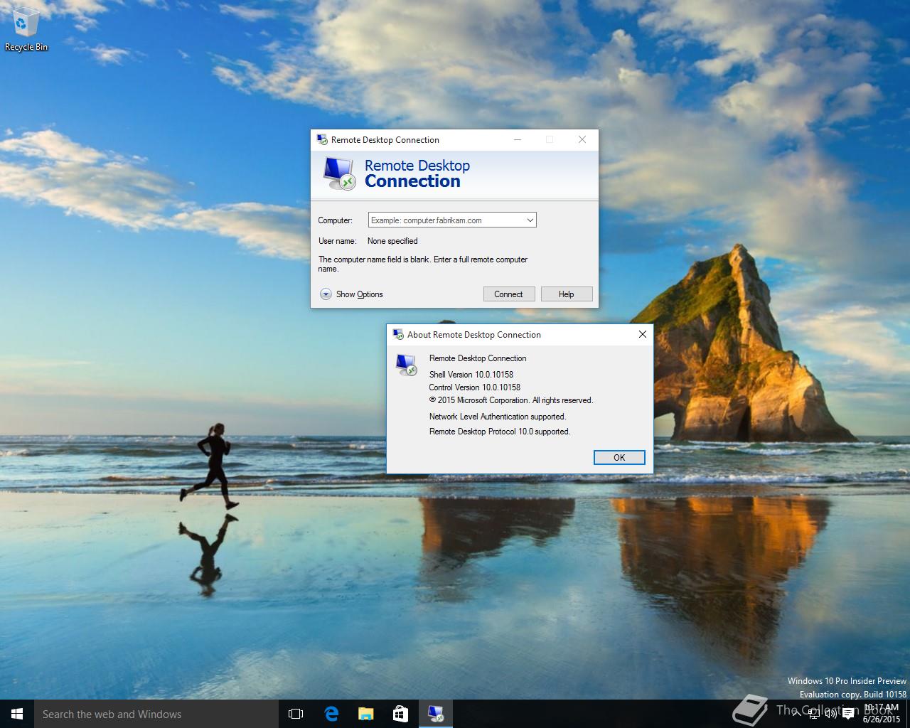
Task: Click the Search the web and Windows box
Action: pos(156,714)
